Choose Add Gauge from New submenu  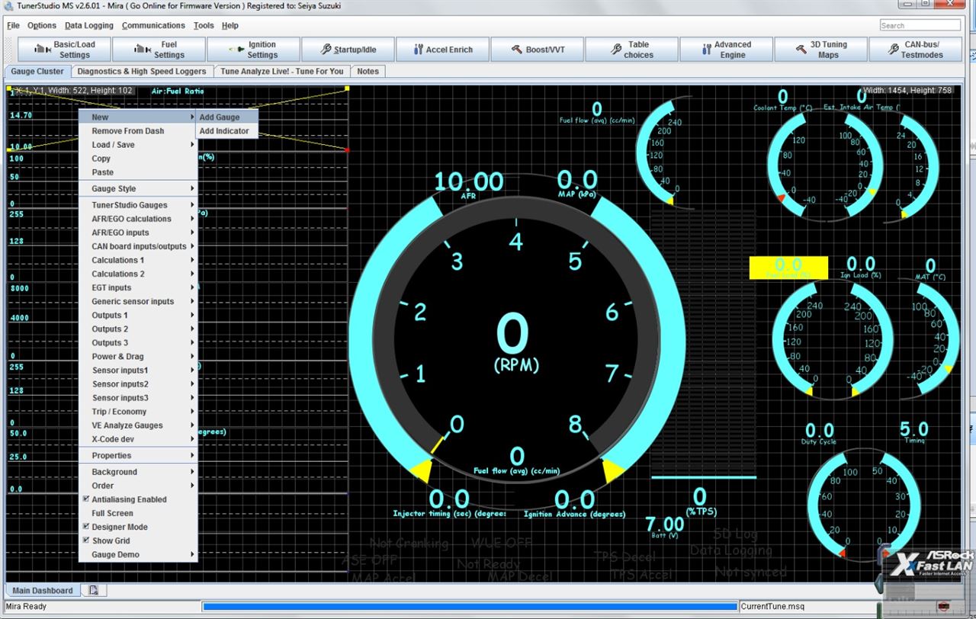[x=226, y=117]
